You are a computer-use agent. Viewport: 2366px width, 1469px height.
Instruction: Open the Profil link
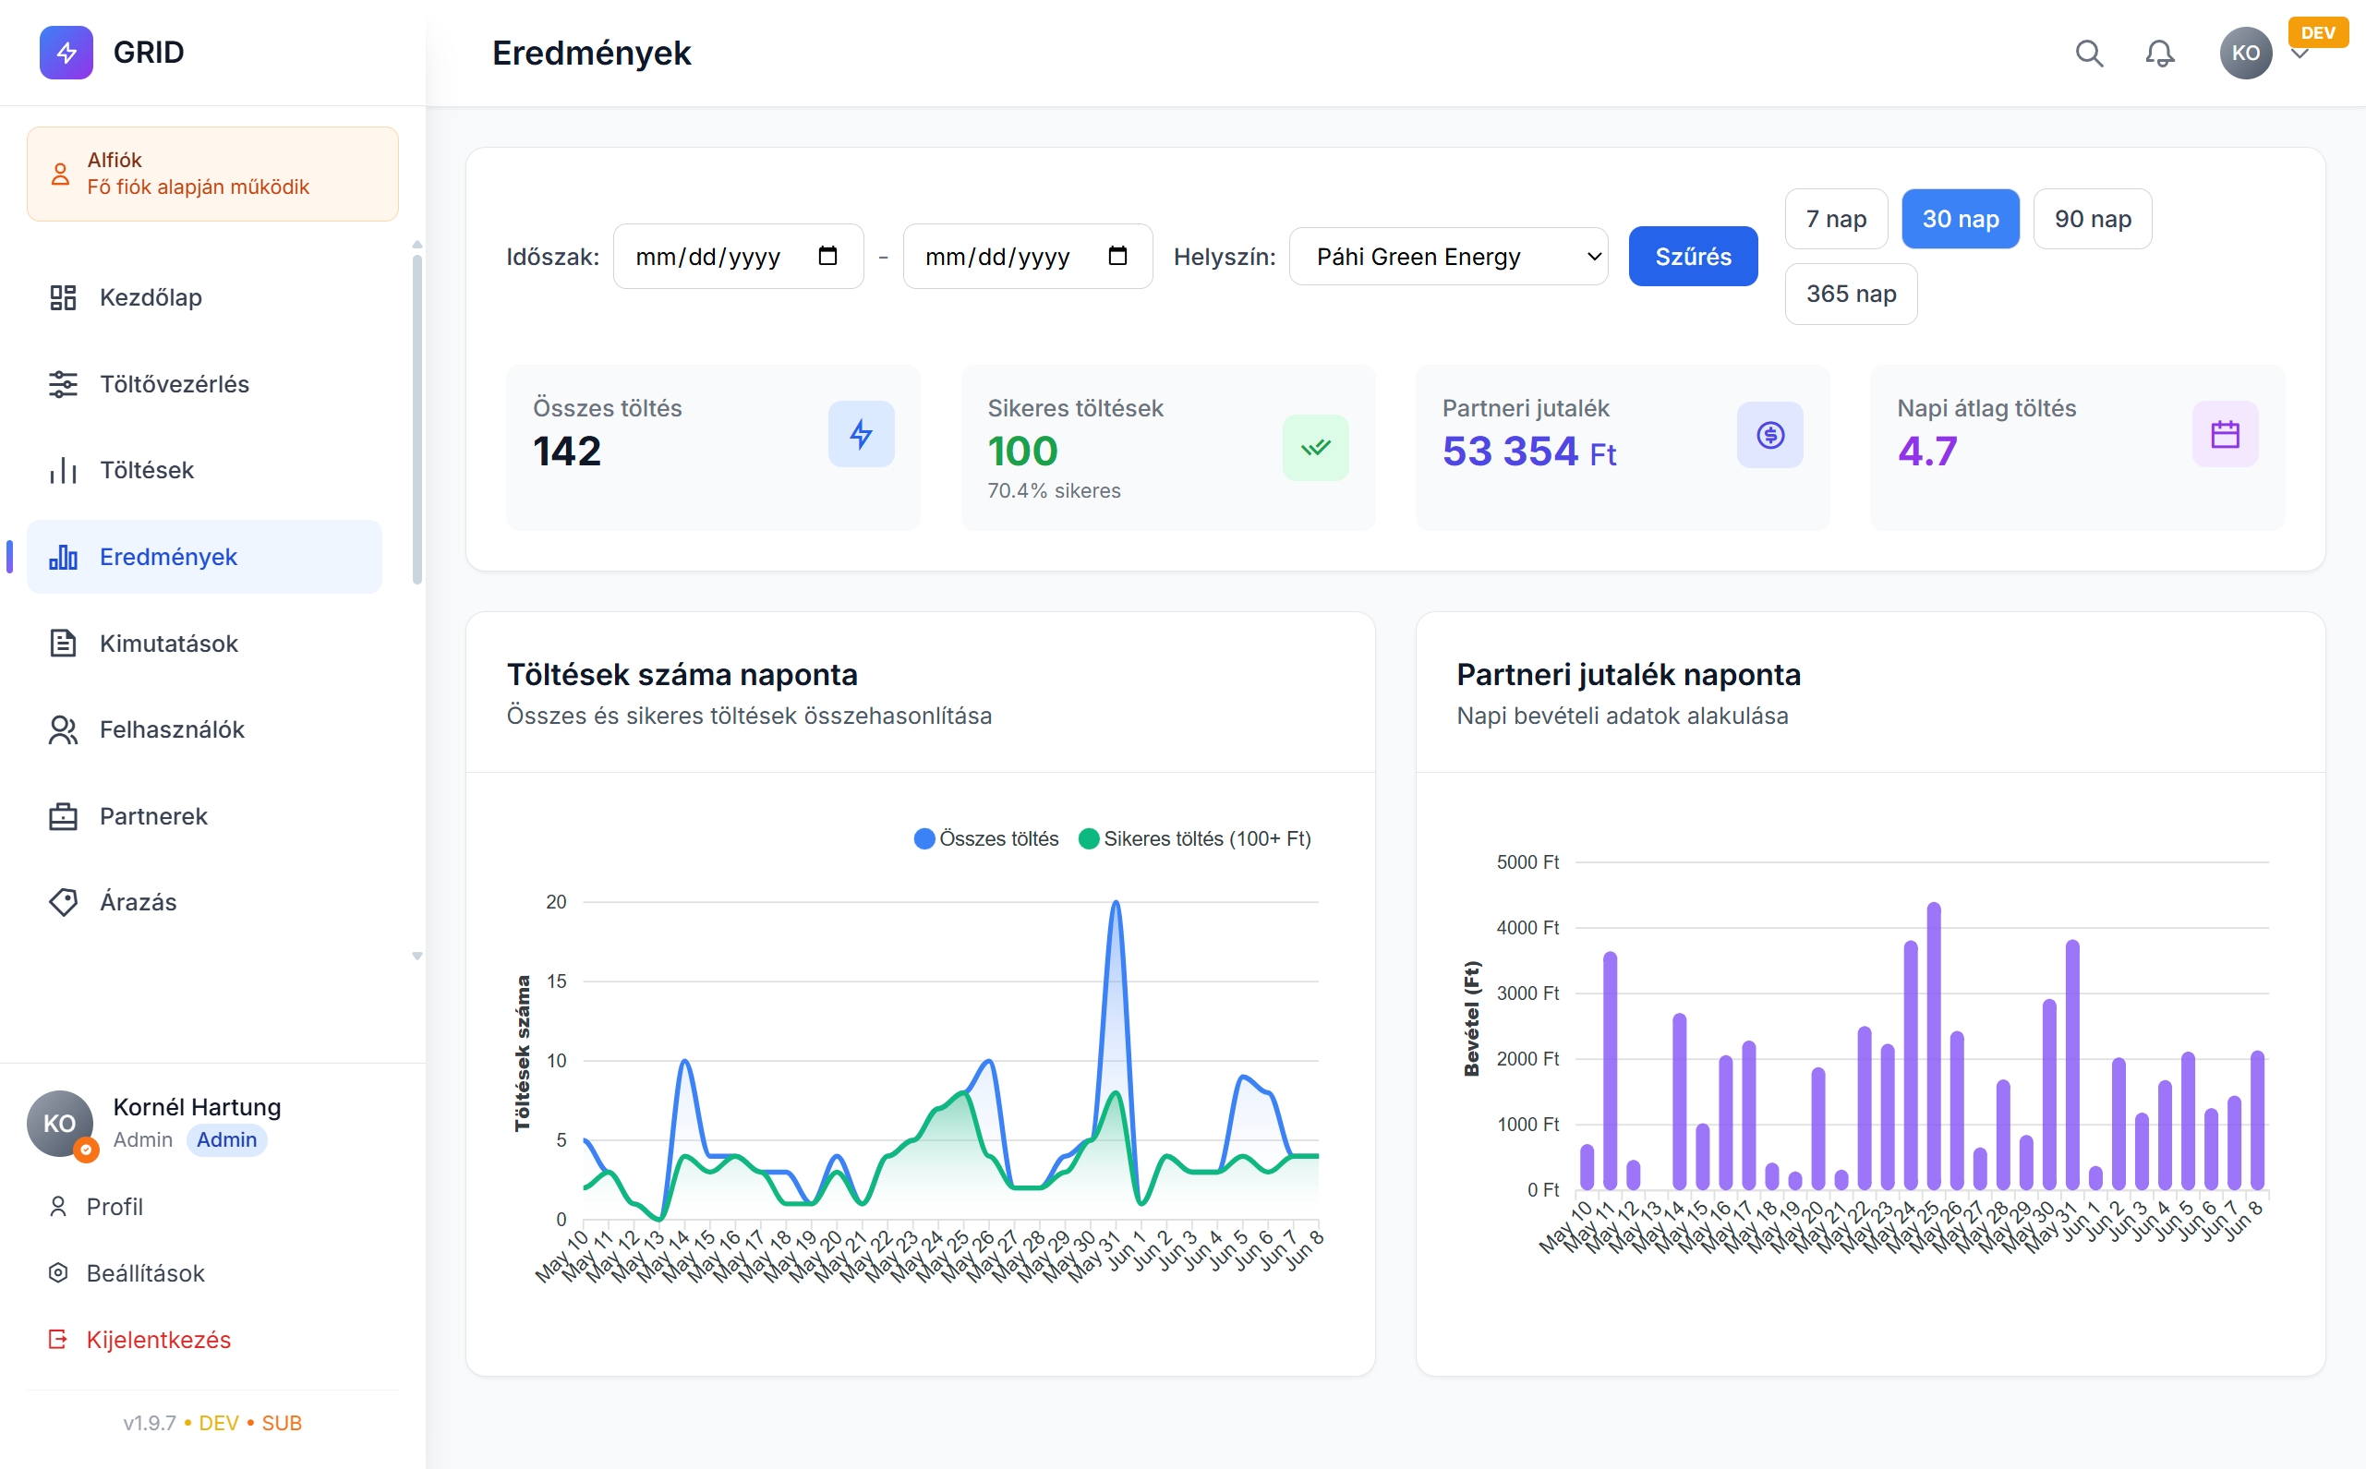115,1207
